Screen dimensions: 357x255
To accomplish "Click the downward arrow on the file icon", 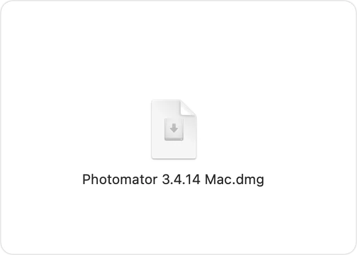I will tap(174, 128).
